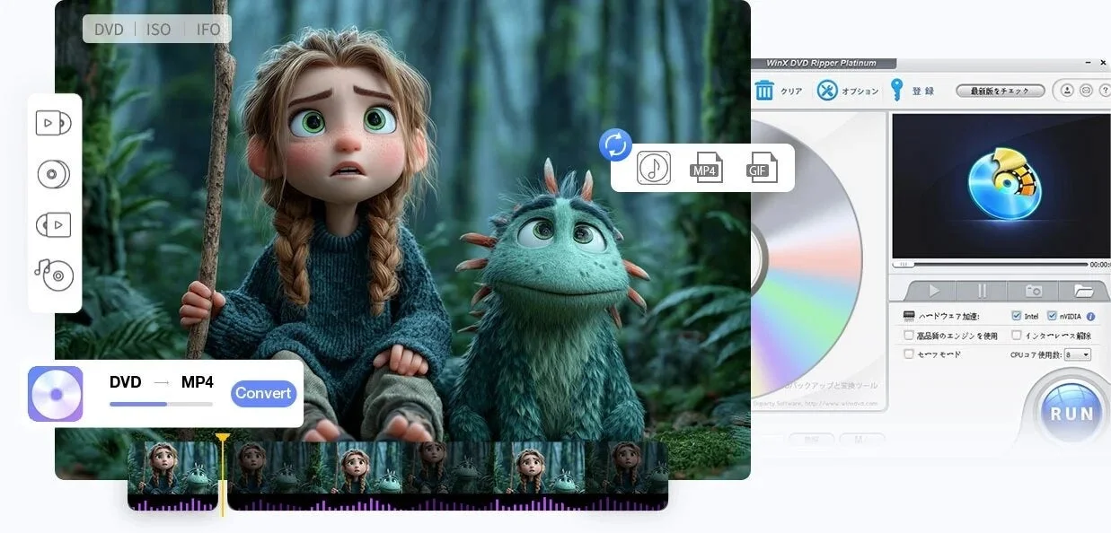
Task: Select the music note disc icon in sidebar
Action: click(x=54, y=274)
